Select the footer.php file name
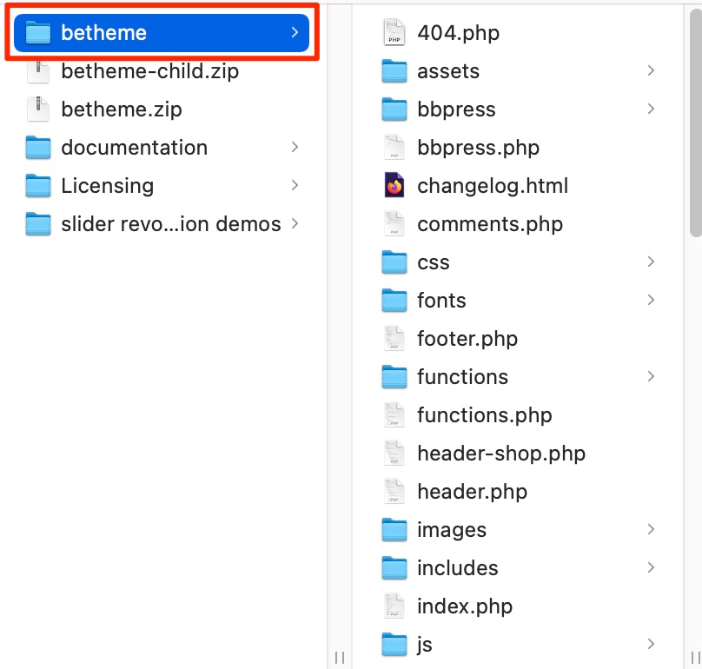 (467, 338)
